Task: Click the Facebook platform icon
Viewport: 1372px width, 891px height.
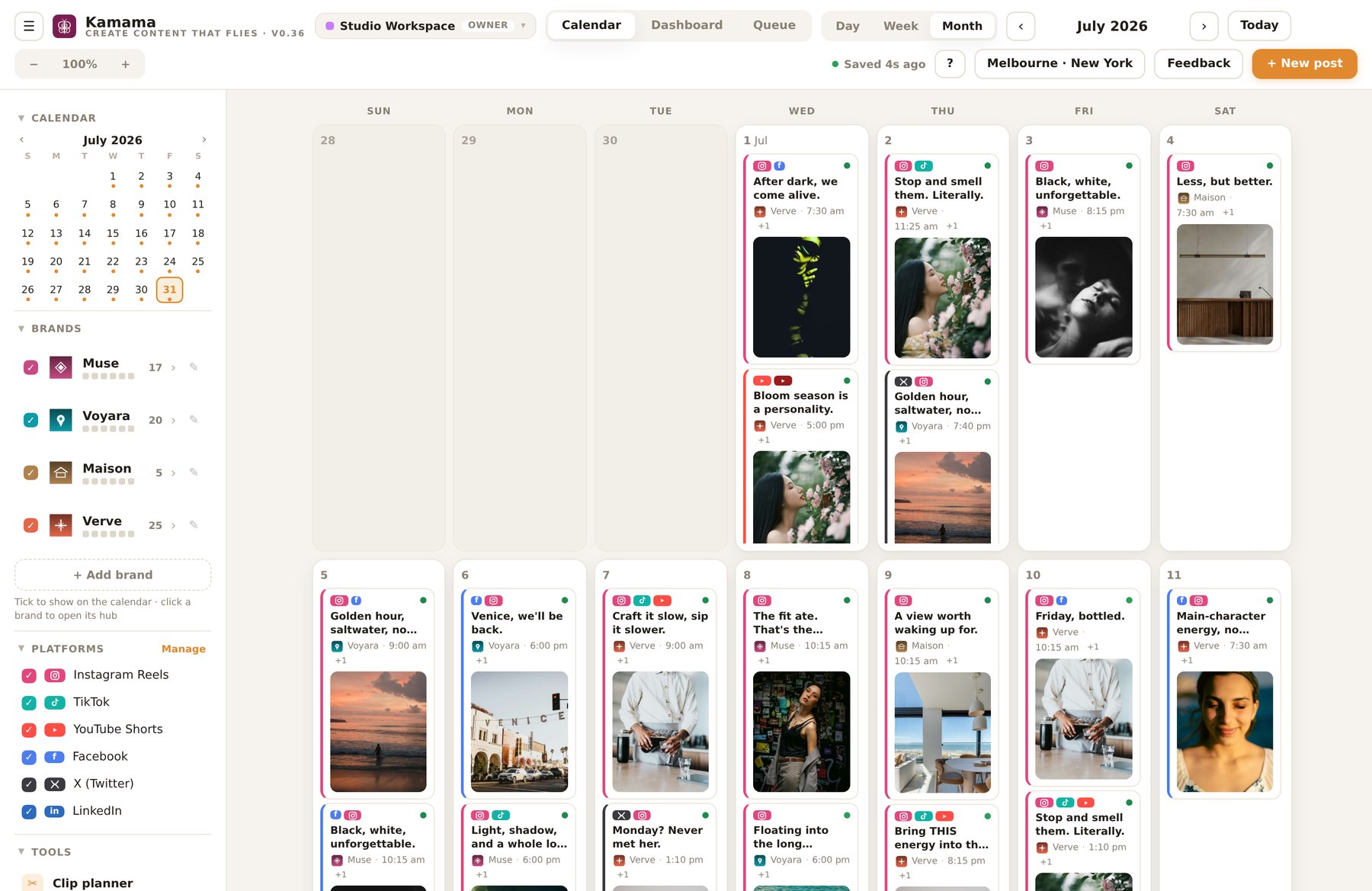Action: (54, 757)
